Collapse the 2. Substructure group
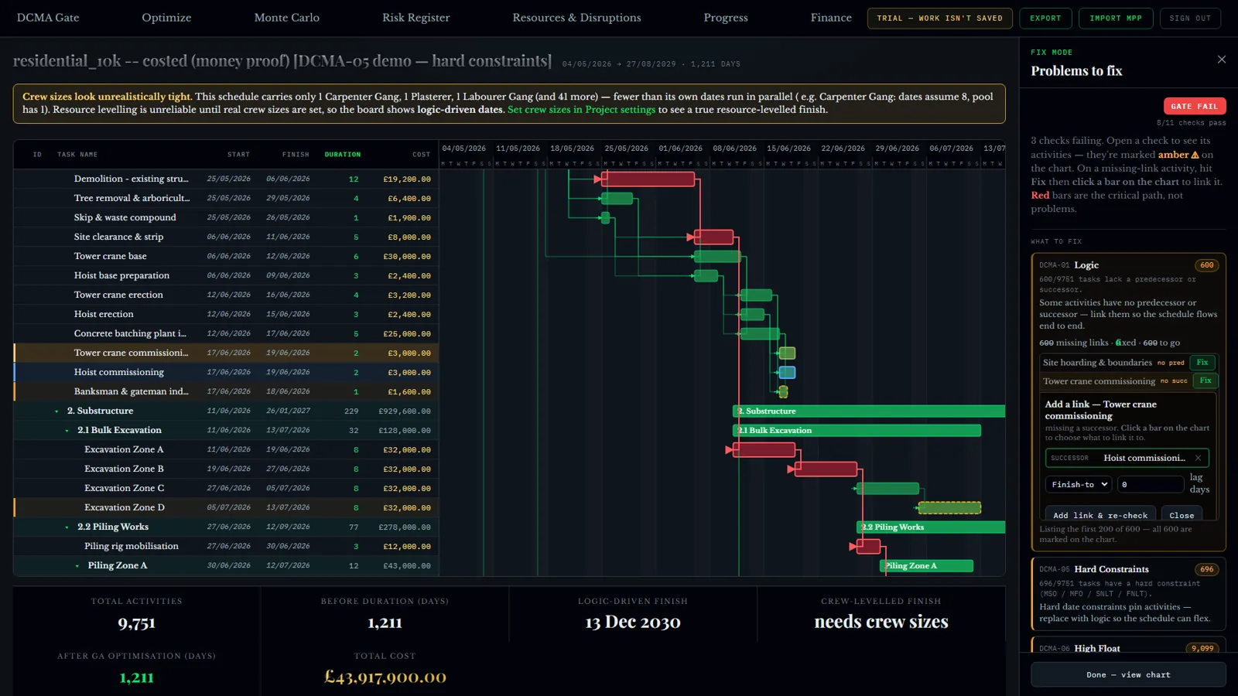This screenshot has width=1238, height=696. 56,411
